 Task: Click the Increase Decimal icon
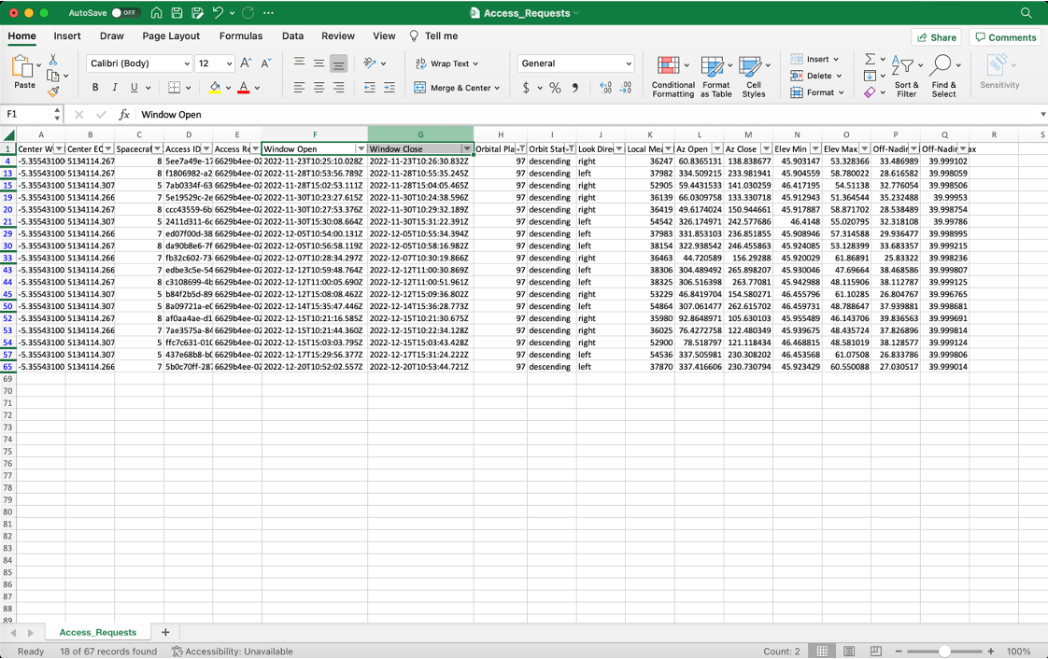(605, 88)
